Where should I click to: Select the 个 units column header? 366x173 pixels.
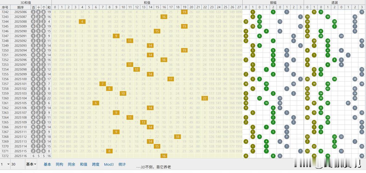coord(44,7)
